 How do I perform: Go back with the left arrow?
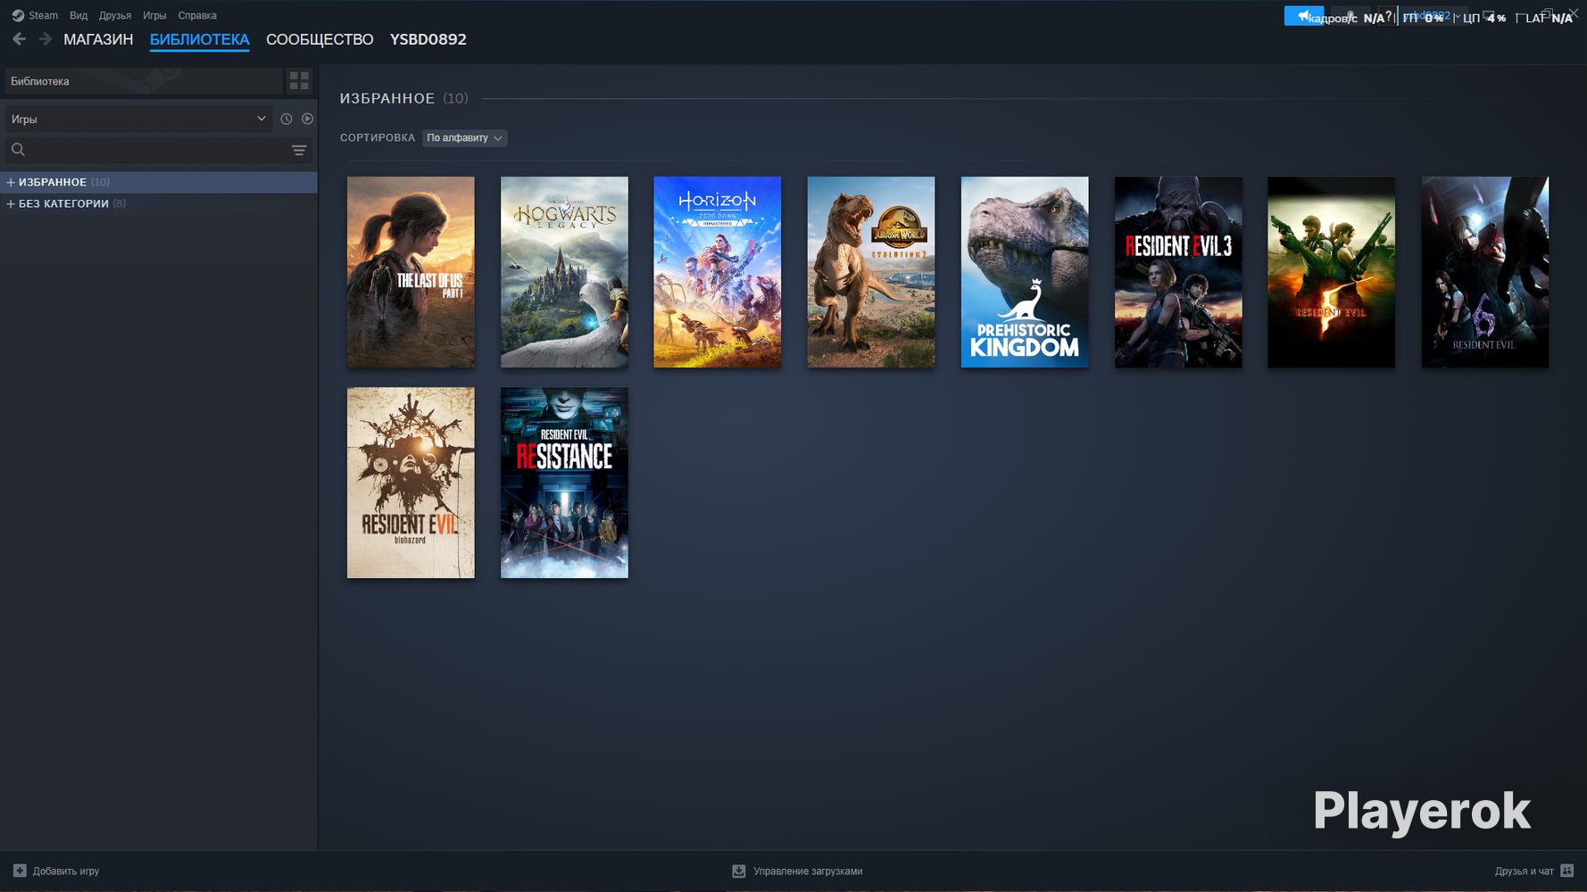20,39
